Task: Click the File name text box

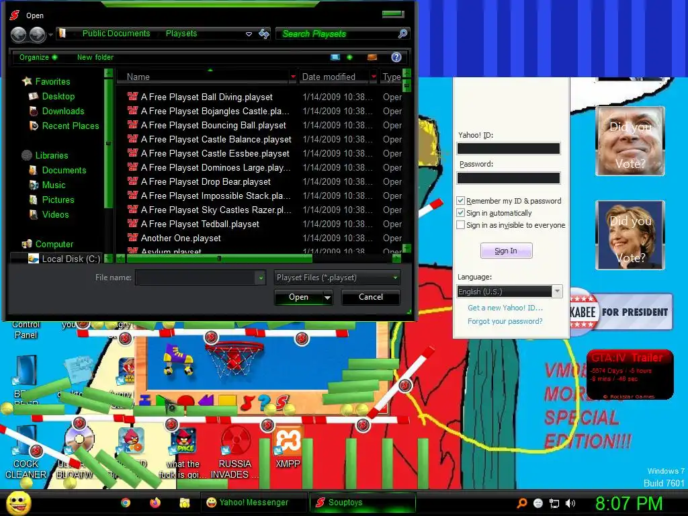Action: pyautogui.click(x=196, y=277)
